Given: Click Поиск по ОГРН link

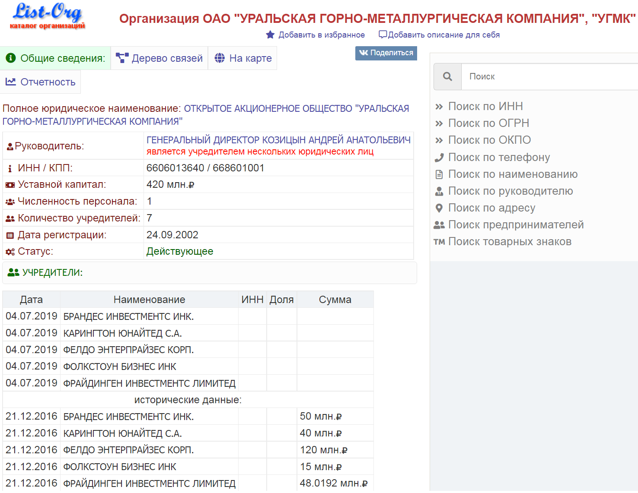Looking at the screenshot, I should coord(489,123).
